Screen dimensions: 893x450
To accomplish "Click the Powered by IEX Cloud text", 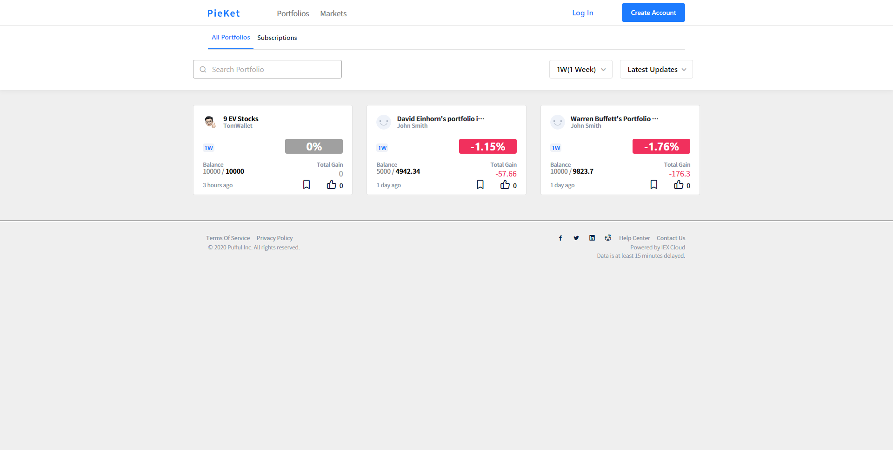I will [x=658, y=248].
